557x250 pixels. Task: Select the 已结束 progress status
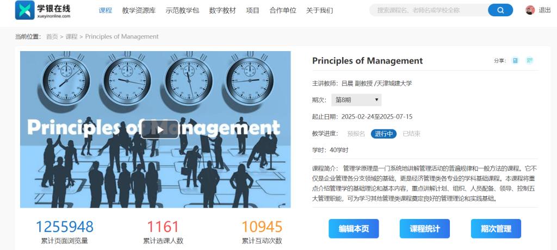point(411,134)
